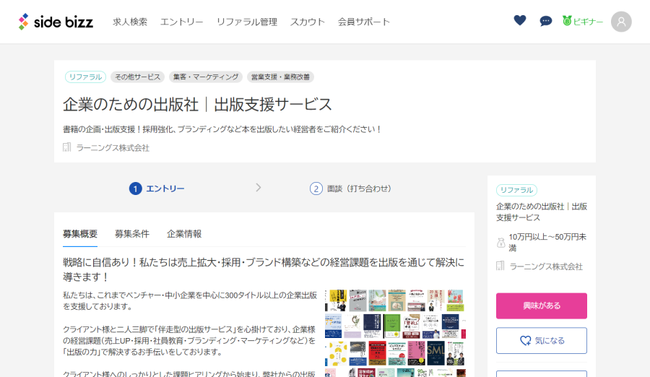This screenshot has height=377, width=650.
Task: Click the heart icon inside 気になる button
Action: click(525, 340)
